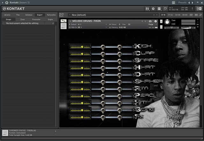Take instrument snapshot with camera icon
The image size is (204, 141).
[150, 21]
